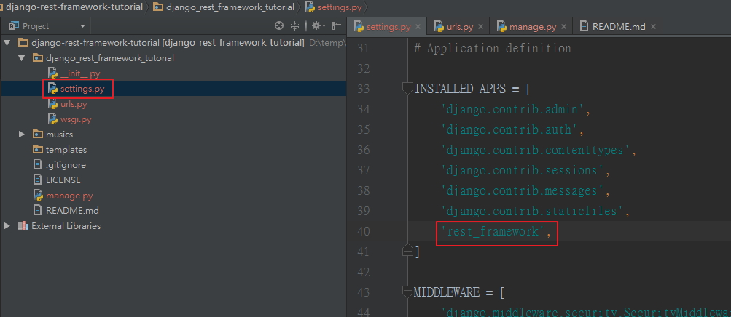Click the collapse all icon in Project panel
The image size is (731, 317).
[x=294, y=25]
